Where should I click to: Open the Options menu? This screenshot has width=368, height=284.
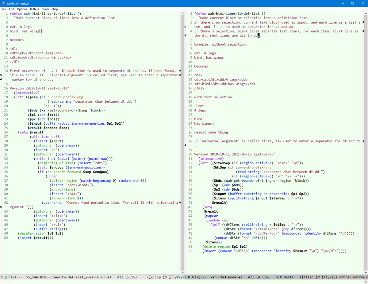tap(22, 9)
